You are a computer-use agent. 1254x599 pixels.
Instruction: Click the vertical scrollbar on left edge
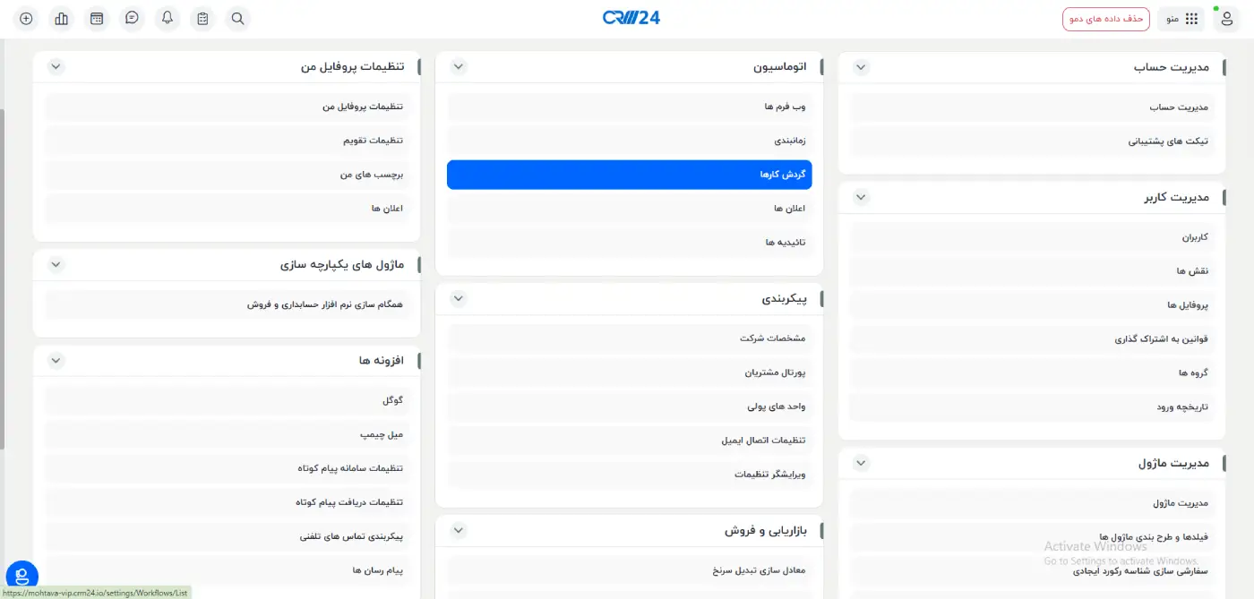3,269
